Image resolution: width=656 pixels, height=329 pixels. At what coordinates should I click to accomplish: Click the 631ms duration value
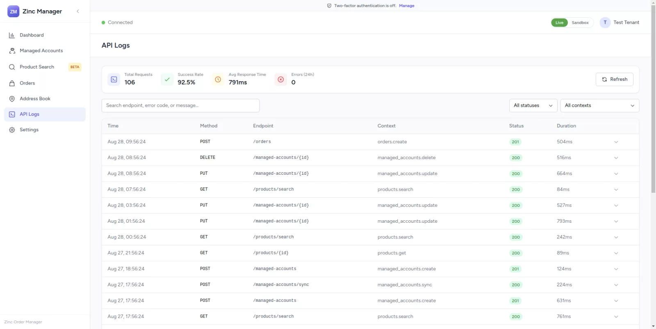click(x=564, y=301)
